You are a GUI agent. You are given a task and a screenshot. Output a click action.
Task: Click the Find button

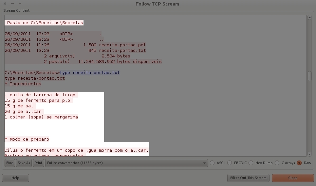pyautogui.click(x=10, y=163)
